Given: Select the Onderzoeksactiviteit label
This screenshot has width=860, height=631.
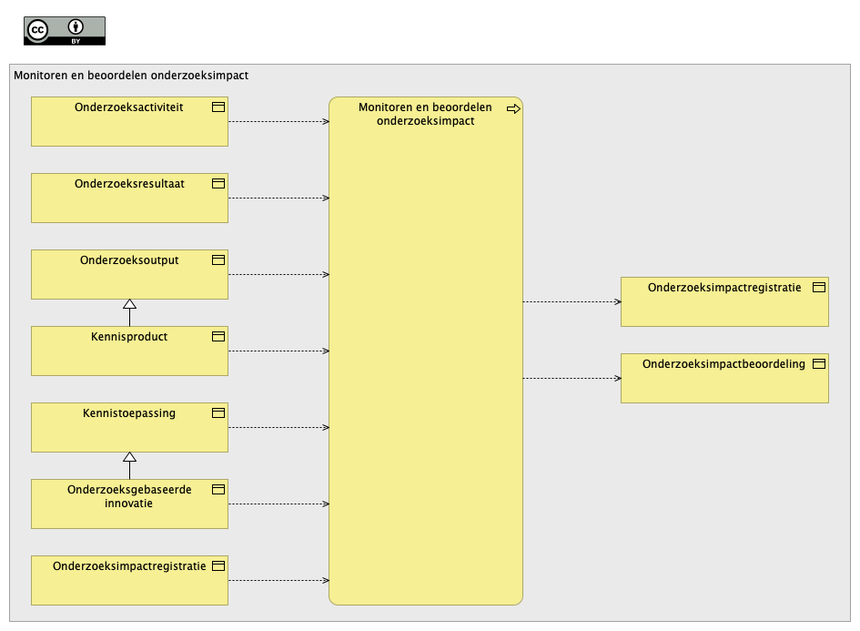Looking at the screenshot, I should [129, 107].
